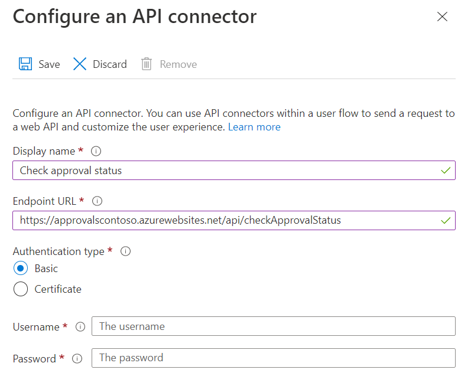Click the Authentication type label
Image resolution: width=471 pixels, height=386 pixels.
[x=59, y=251]
